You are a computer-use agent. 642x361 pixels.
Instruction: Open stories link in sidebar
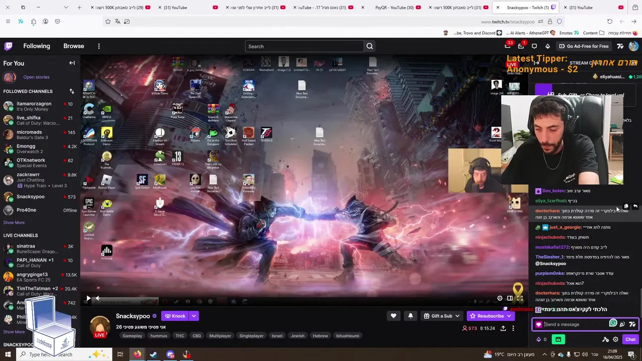click(36, 77)
